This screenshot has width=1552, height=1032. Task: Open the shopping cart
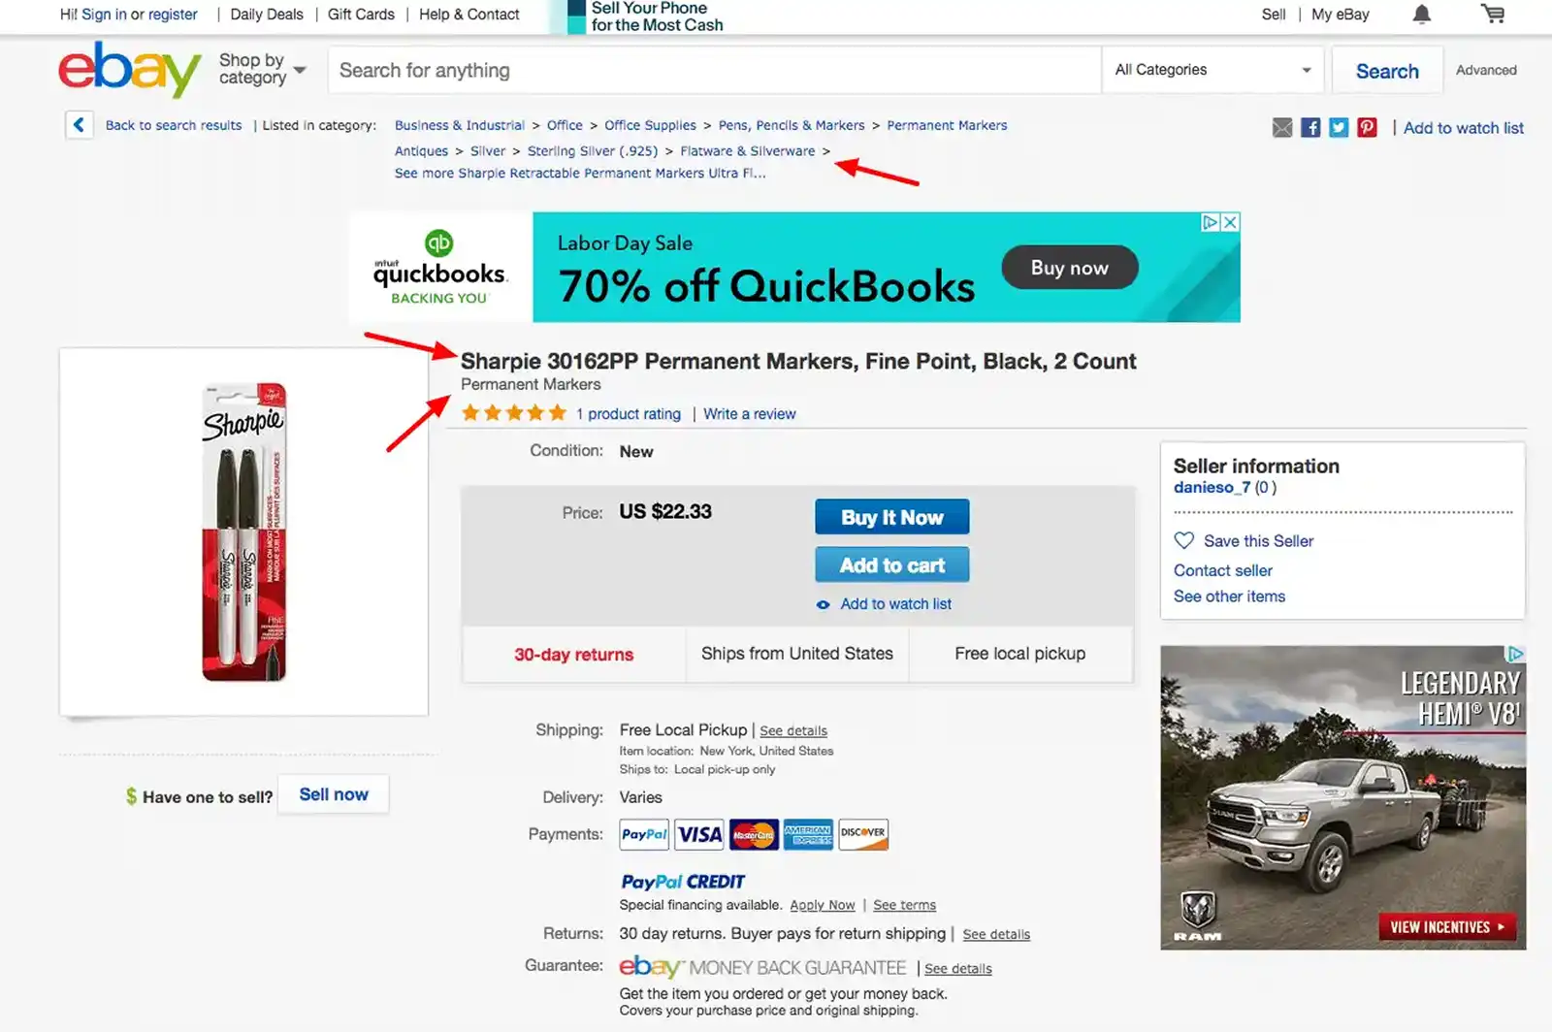(x=1492, y=14)
